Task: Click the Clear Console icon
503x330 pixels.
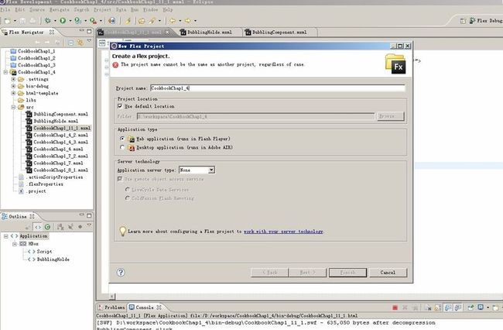Action: pyautogui.click(x=428, y=308)
